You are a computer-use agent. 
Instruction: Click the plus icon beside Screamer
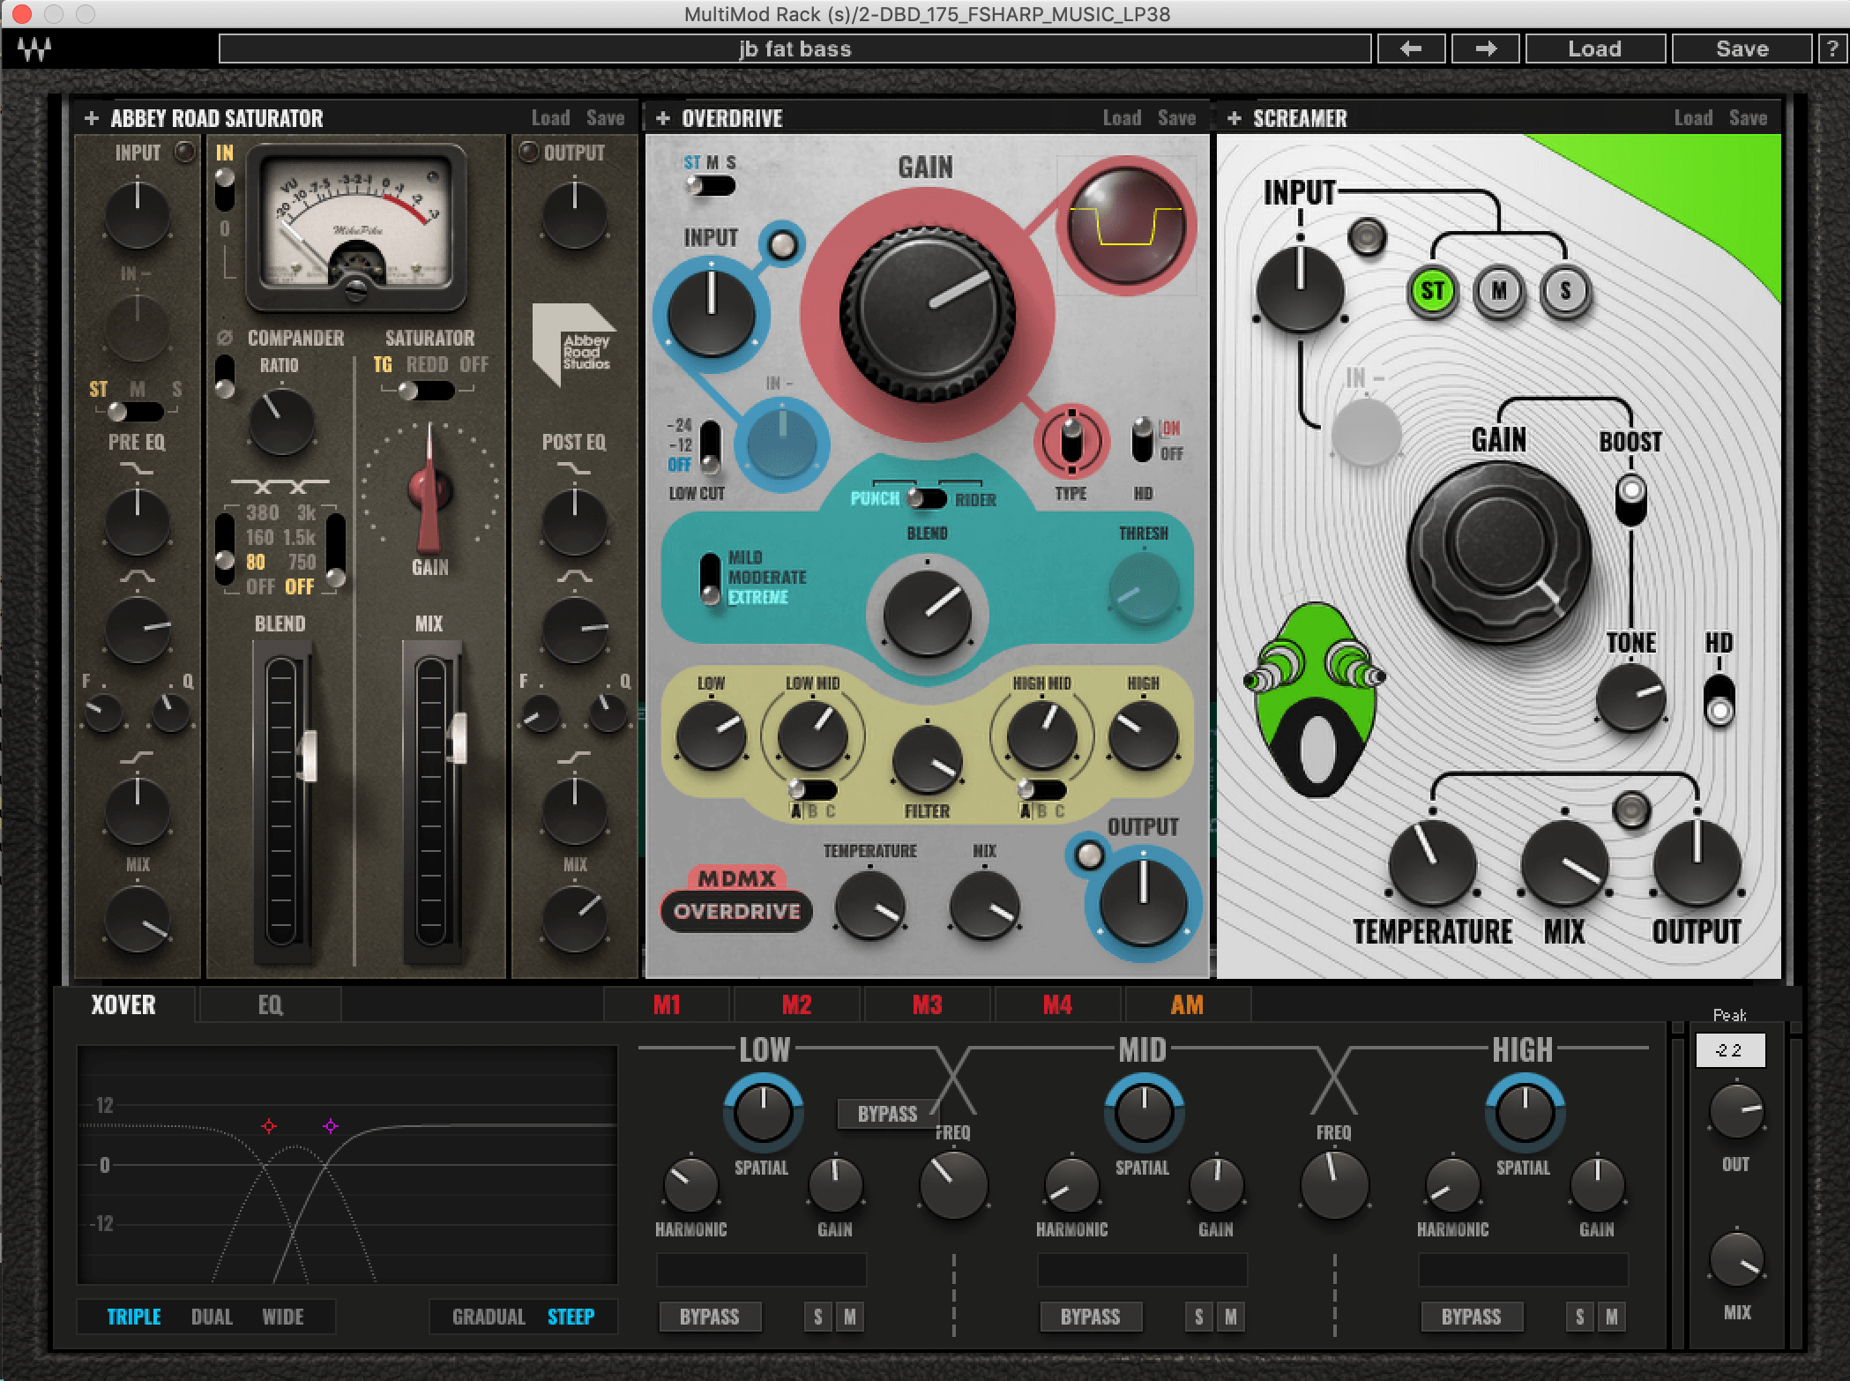tap(1235, 118)
